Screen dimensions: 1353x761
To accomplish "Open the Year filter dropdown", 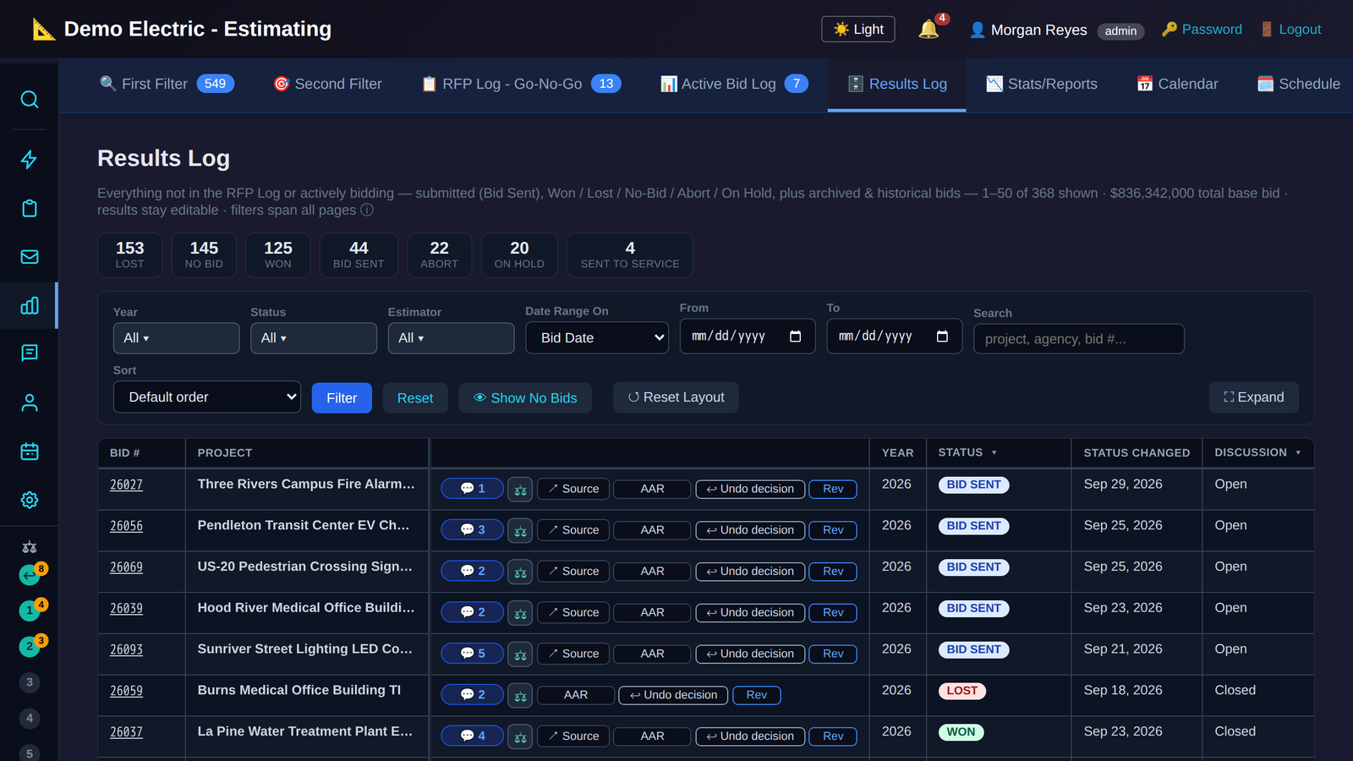I will pos(176,338).
